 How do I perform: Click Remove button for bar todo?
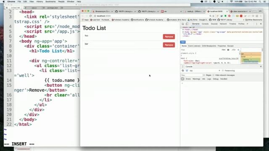169,45
